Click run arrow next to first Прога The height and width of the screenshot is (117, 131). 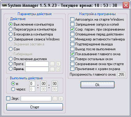58,64
